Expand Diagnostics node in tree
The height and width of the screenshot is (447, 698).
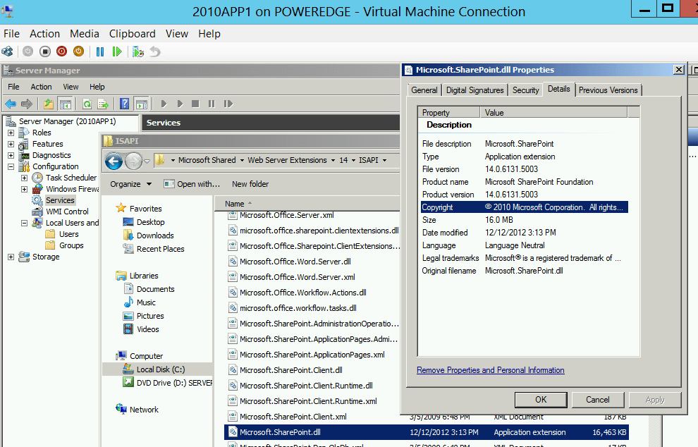coord(11,155)
